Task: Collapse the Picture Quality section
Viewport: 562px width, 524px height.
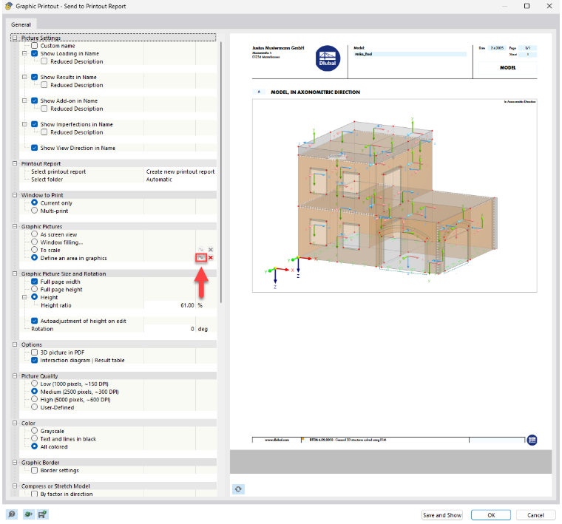Action: [x=15, y=376]
